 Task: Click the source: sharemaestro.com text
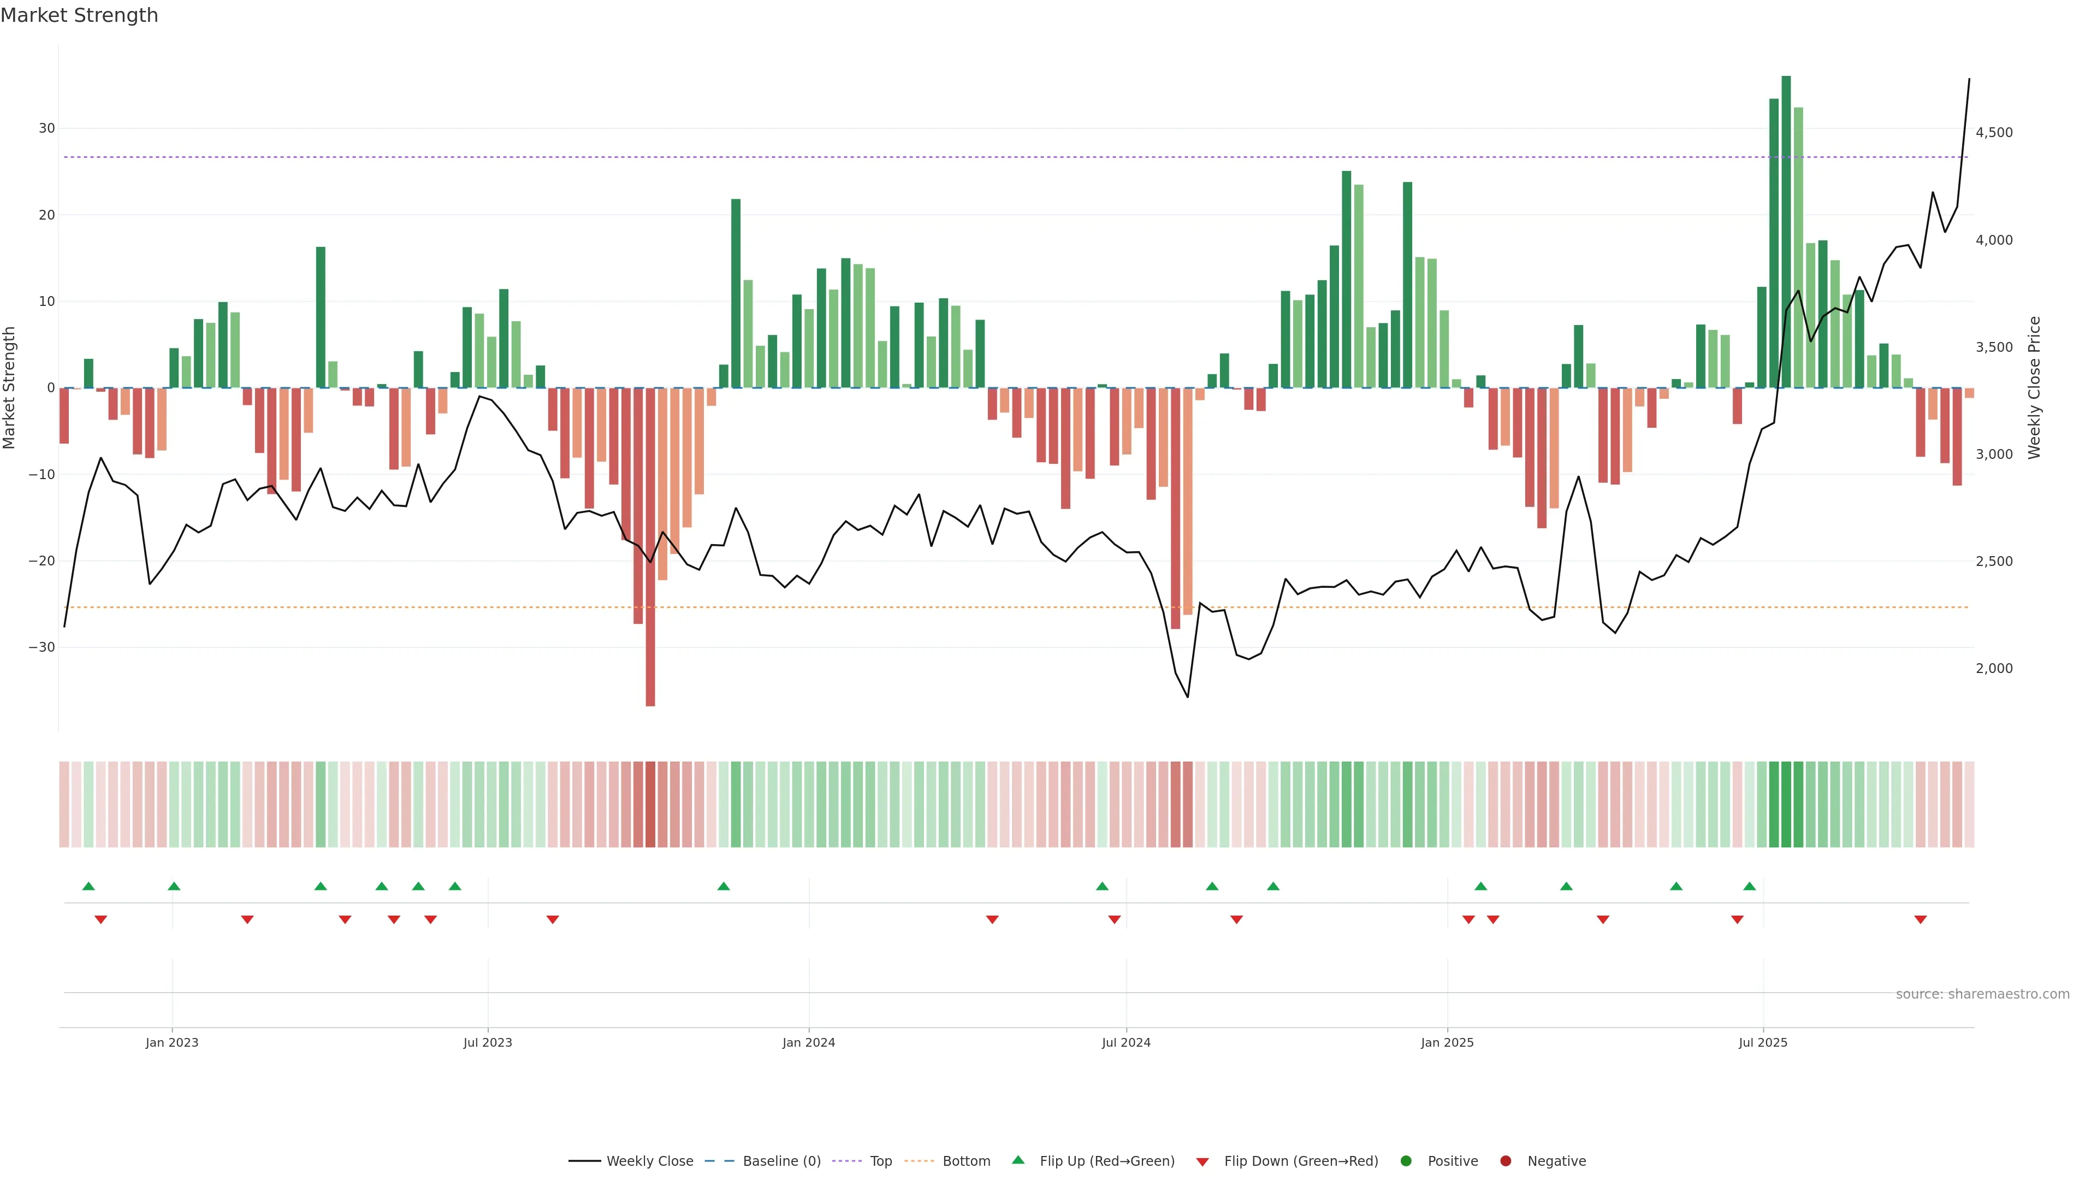pyautogui.click(x=1982, y=994)
